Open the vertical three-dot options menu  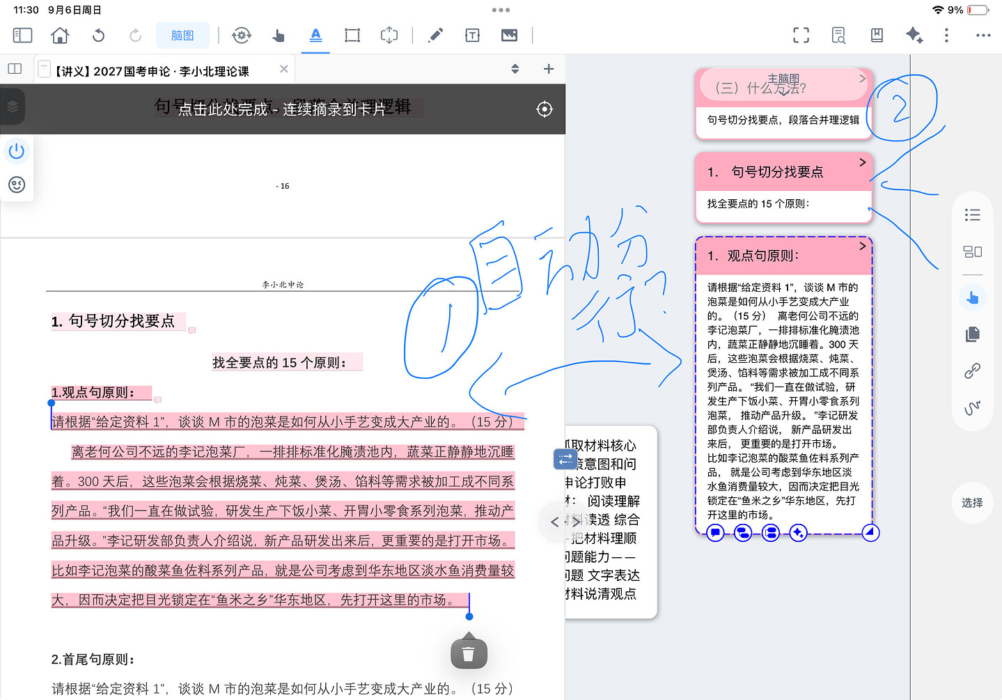[x=946, y=35]
